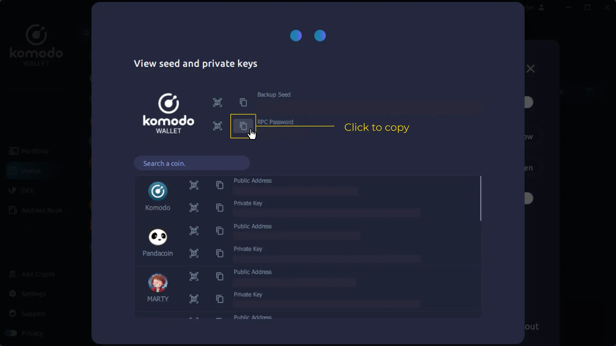This screenshot has width=616, height=346.
Task: Copy the Pandacoin public address
Action: [220, 231]
